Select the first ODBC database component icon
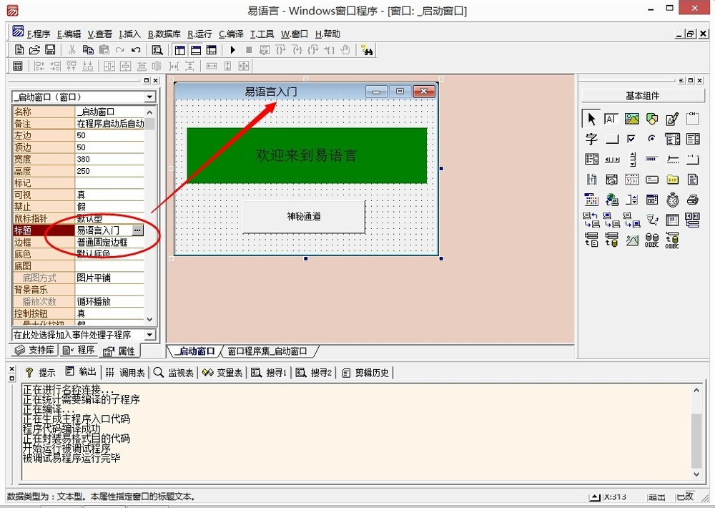Screen dimensions: 715x508 coord(652,240)
